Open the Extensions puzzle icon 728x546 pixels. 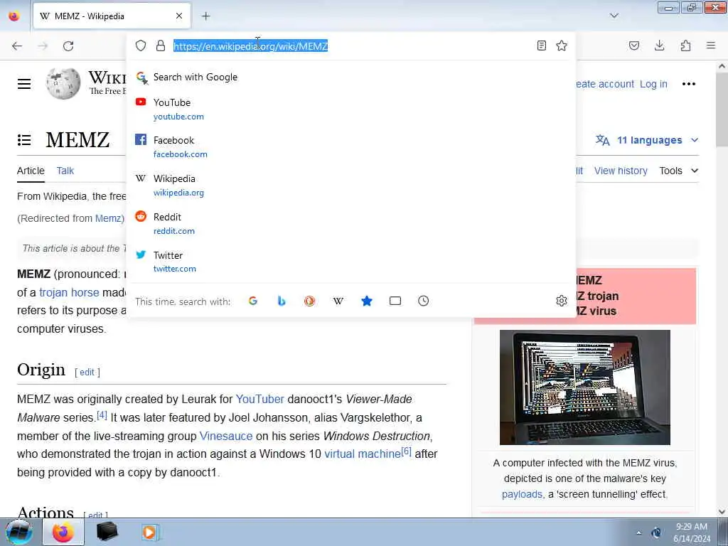[685, 45]
